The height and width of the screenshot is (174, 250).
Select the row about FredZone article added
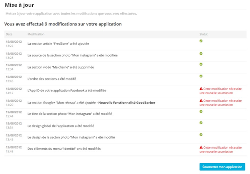(x=53, y=44)
